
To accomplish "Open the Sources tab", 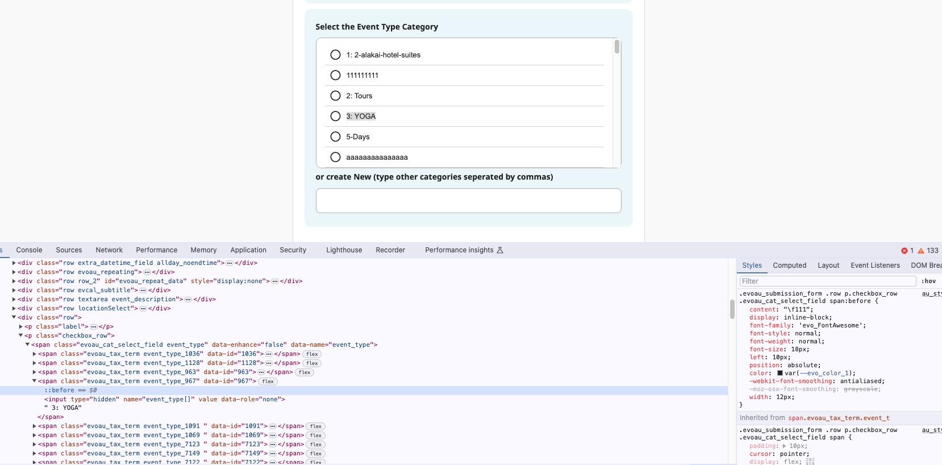I will tap(69, 250).
